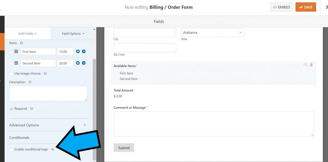
Task: Select Second Item radio in form preview
Action: 116,79
